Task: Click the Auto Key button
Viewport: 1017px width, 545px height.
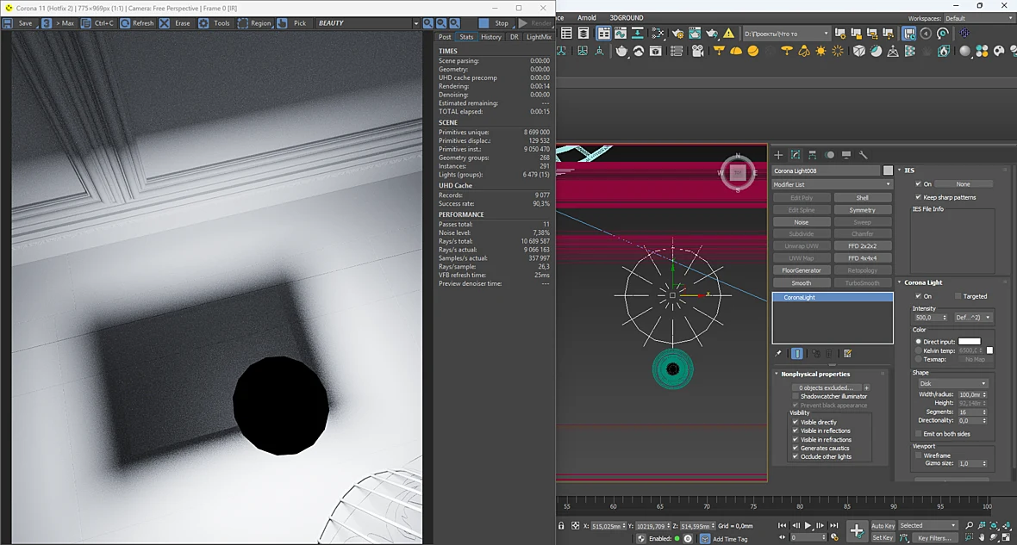Action: pos(883,525)
